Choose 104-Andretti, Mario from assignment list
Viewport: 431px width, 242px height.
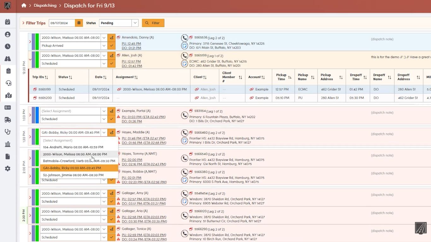79,147
